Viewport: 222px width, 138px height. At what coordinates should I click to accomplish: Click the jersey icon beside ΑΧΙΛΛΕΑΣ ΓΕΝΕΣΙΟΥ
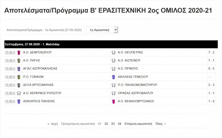pos(113,77)
